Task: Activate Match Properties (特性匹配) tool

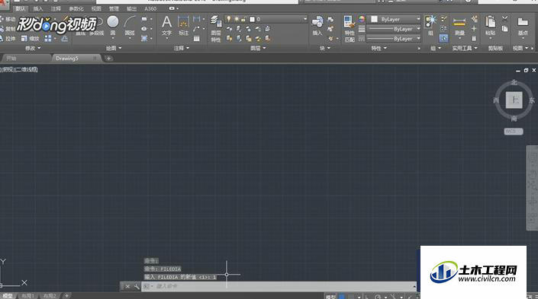Action: [x=349, y=29]
